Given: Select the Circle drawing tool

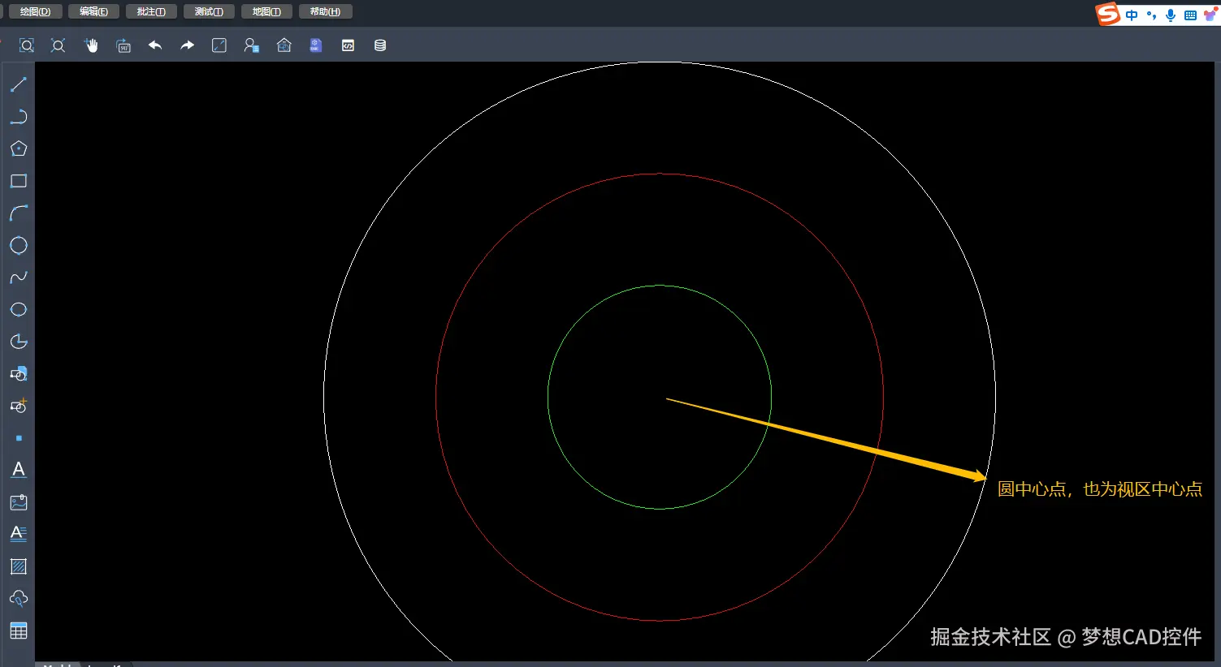Looking at the screenshot, I should tap(19, 245).
